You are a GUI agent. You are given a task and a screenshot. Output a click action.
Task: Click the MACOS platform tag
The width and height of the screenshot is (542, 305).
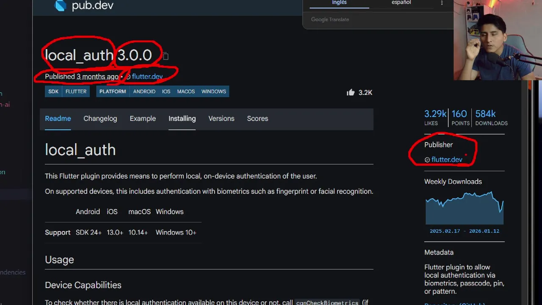coord(186,91)
